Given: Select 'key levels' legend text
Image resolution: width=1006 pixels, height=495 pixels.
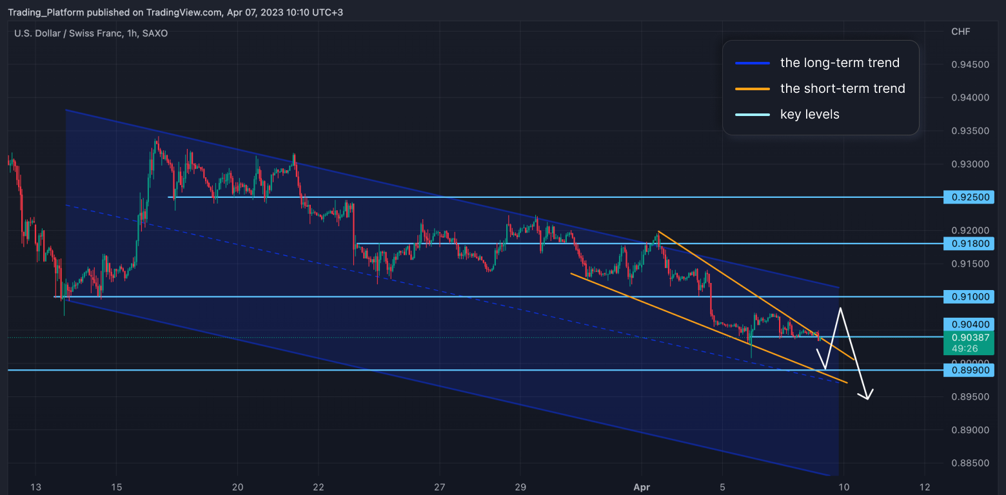Looking at the screenshot, I should [x=810, y=114].
